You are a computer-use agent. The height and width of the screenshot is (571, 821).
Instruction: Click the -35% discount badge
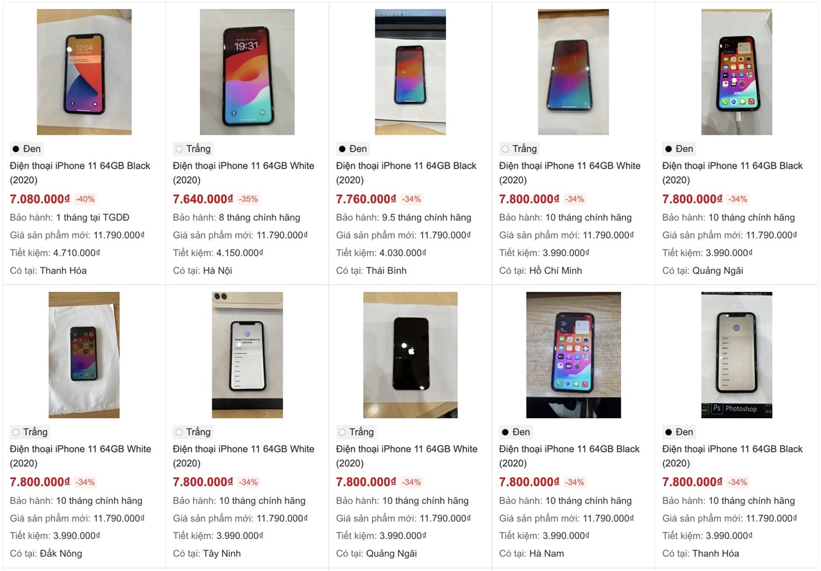click(249, 199)
